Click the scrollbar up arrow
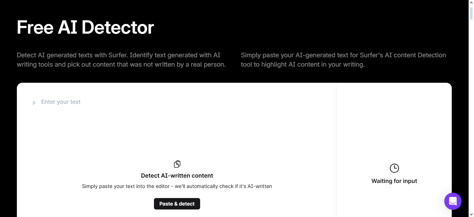 click(x=471, y=3)
